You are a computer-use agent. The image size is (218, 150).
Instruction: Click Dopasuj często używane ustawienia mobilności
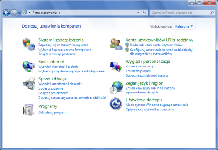pos(72,97)
